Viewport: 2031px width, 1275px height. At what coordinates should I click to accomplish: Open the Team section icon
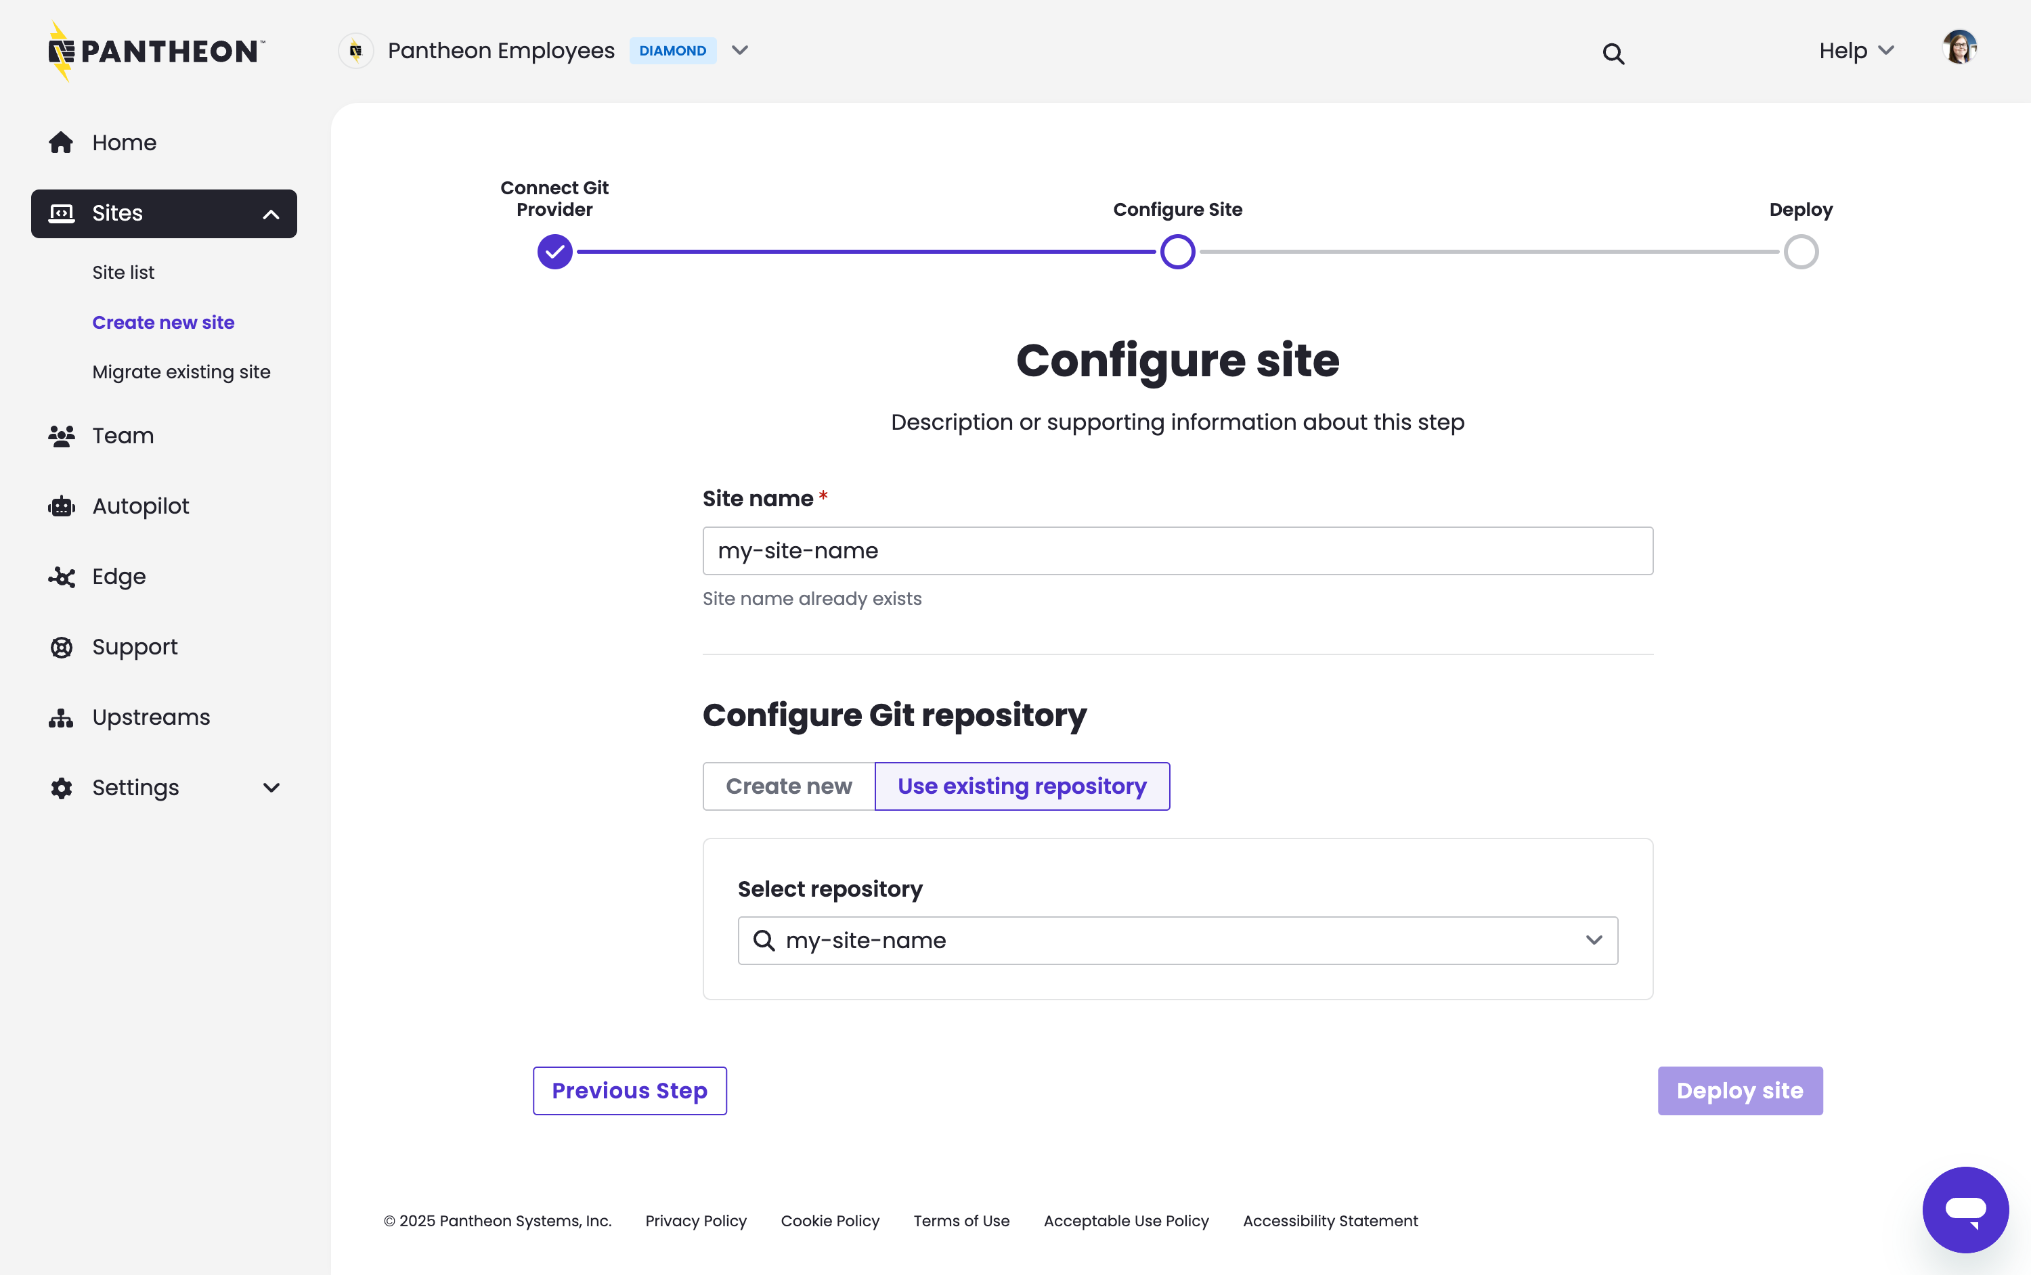[x=62, y=435]
